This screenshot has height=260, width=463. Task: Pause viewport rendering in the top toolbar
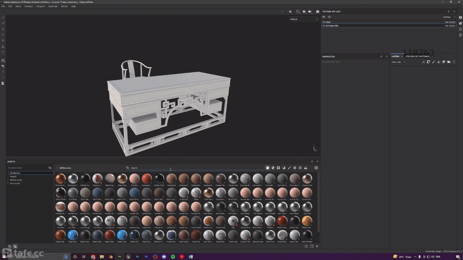tap(290, 12)
